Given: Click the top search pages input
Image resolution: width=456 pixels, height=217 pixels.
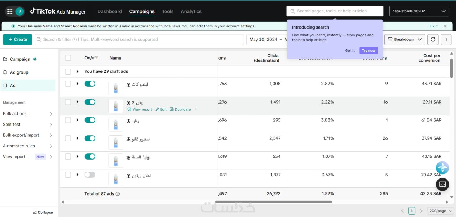Looking at the screenshot, I should [335, 11].
